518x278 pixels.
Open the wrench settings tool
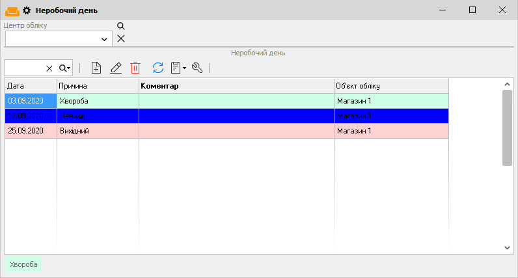[x=197, y=68]
